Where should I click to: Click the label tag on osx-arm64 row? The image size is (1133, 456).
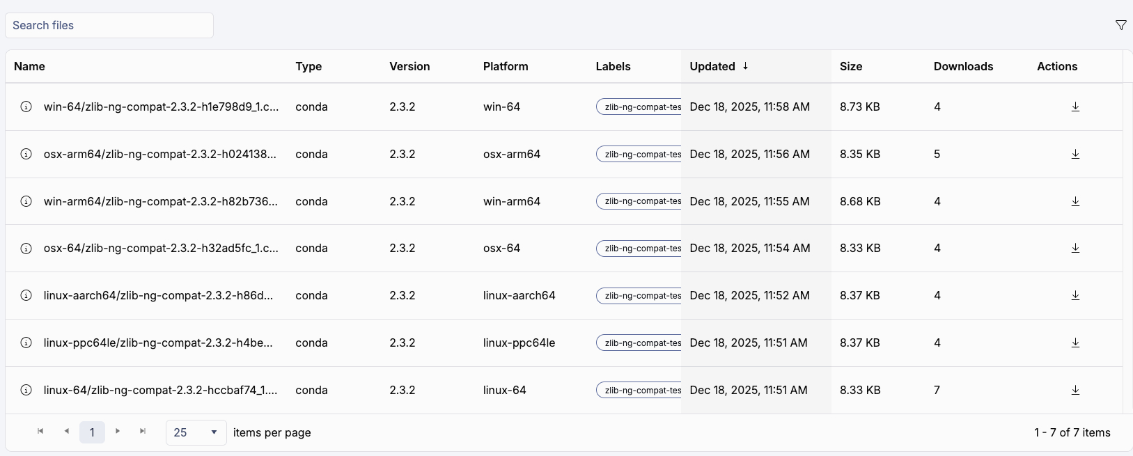coord(639,154)
